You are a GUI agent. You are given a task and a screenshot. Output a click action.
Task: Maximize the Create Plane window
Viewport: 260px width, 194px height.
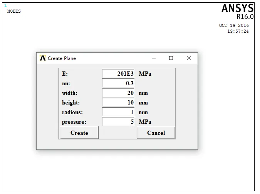tap(171, 58)
